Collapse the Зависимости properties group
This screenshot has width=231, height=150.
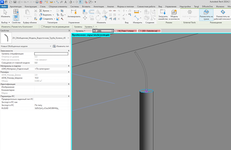point(68,51)
